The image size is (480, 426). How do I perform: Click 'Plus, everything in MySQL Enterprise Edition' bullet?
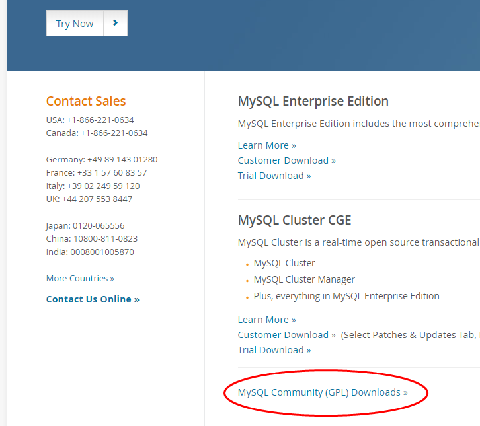pyautogui.click(x=346, y=296)
